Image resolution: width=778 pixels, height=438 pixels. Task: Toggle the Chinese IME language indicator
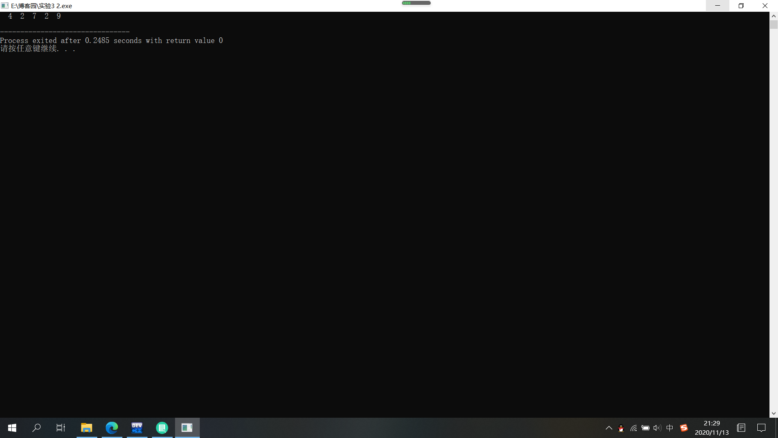tap(670, 428)
